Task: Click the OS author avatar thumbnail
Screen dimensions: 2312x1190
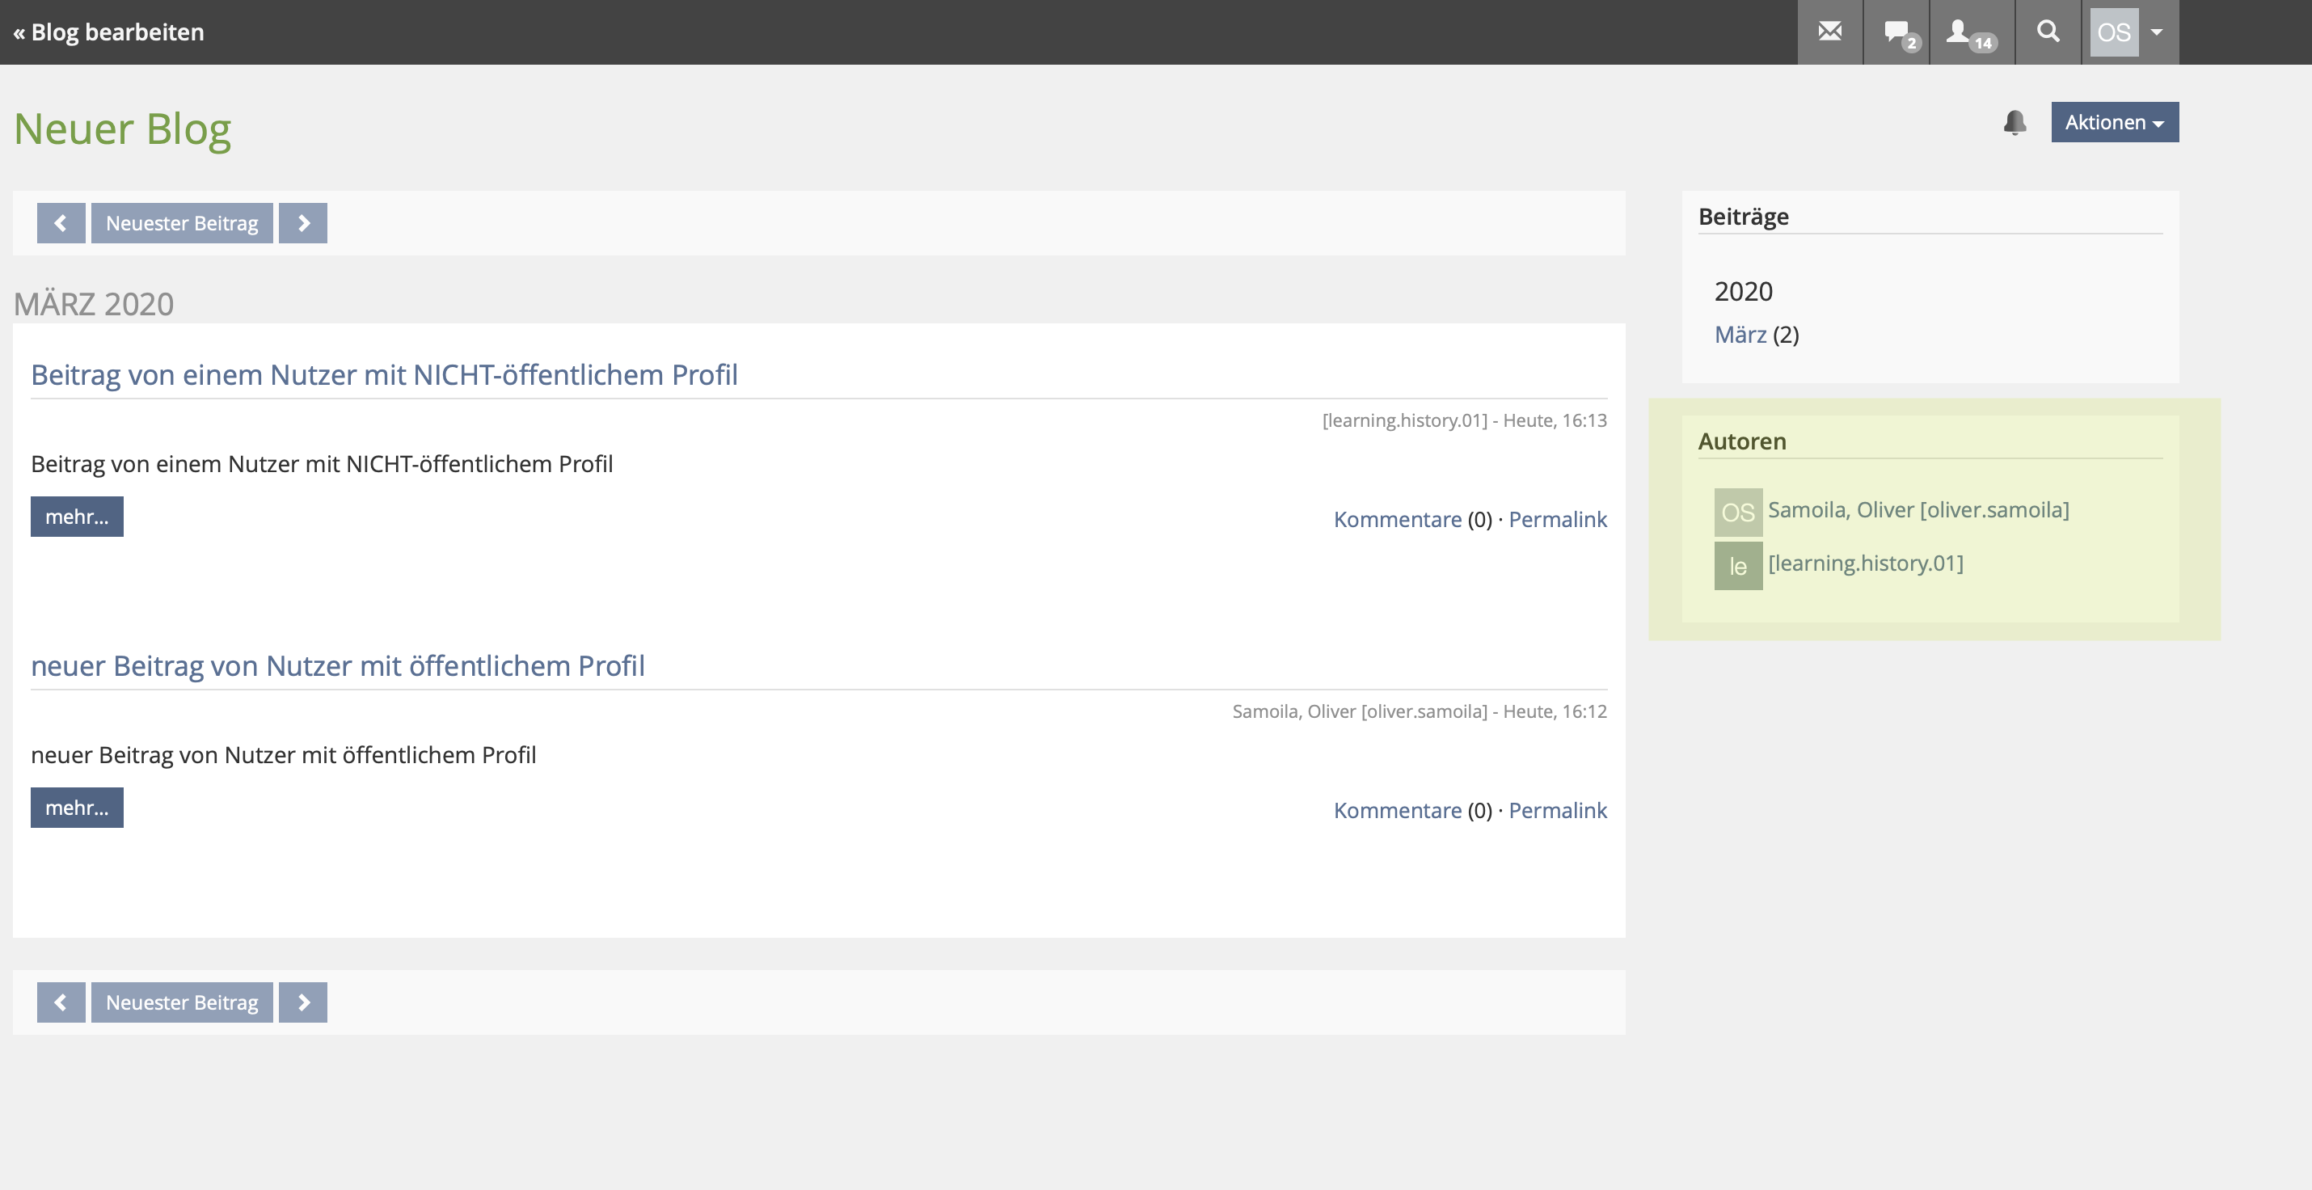Action: (x=1737, y=513)
